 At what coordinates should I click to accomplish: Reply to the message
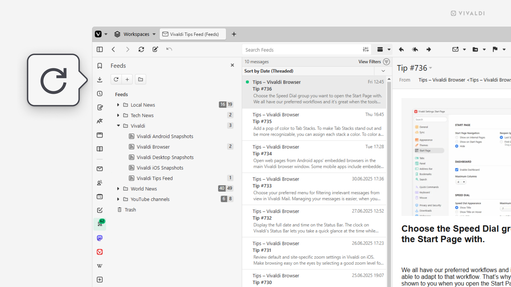[x=401, y=49]
